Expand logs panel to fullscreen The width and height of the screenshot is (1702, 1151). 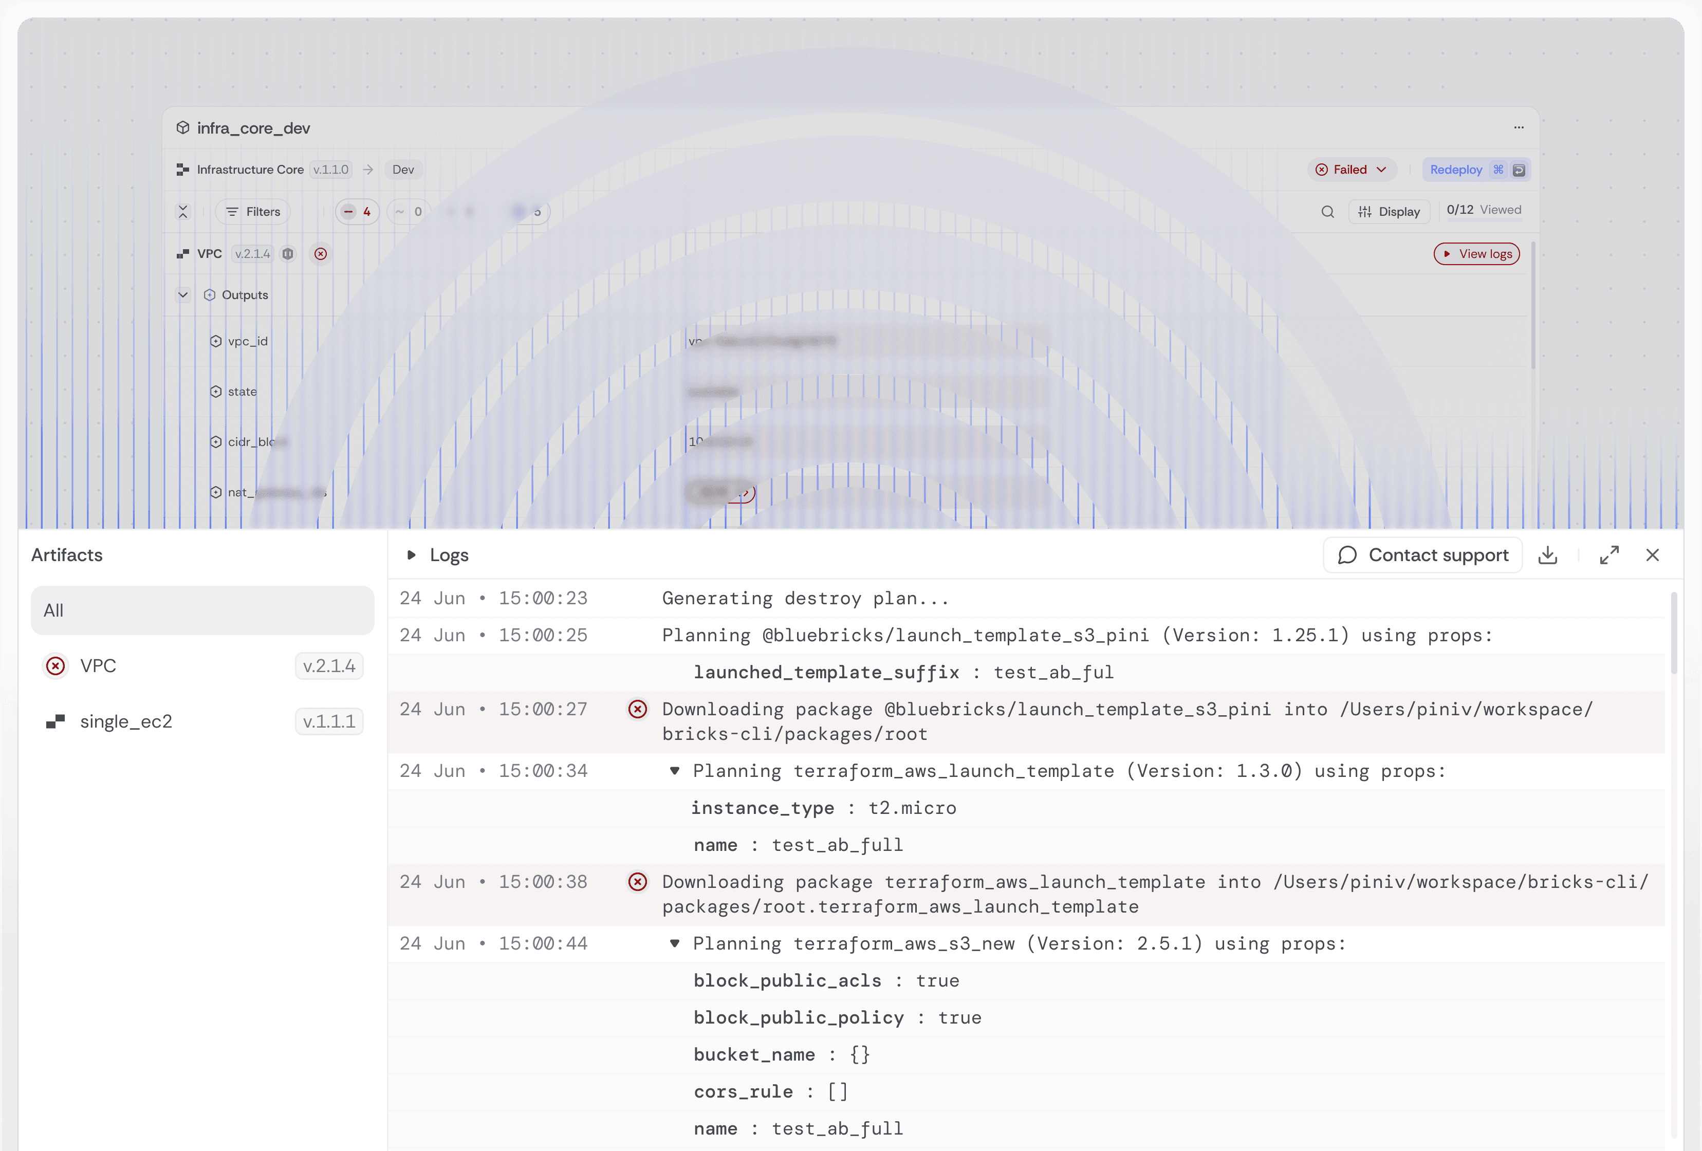tap(1609, 555)
